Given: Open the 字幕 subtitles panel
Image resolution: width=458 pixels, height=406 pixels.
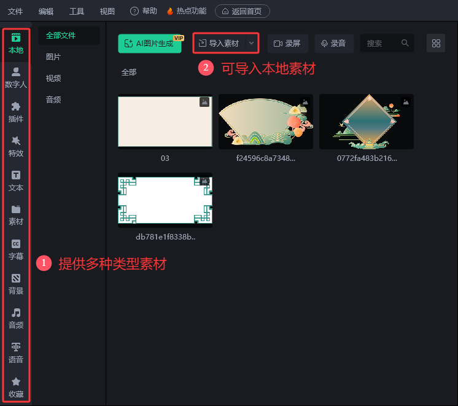Looking at the screenshot, I should (x=16, y=249).
